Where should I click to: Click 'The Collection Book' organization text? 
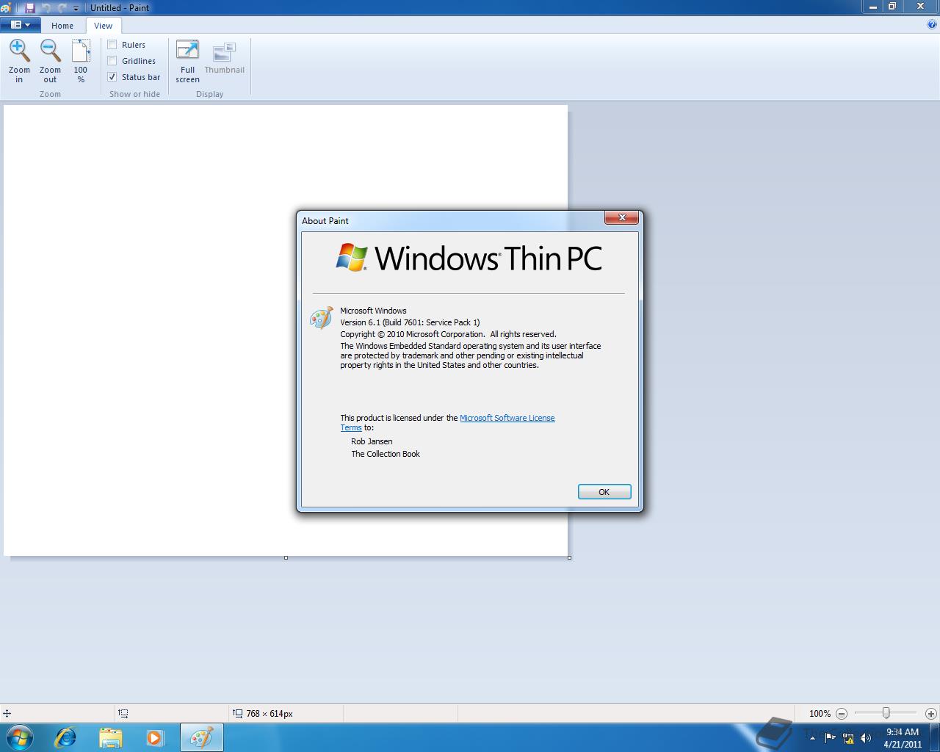pos(386,454)
